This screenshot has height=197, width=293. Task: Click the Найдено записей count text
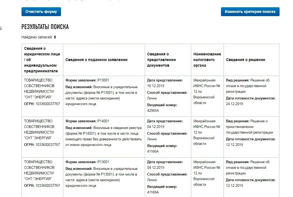pos(39,37)
